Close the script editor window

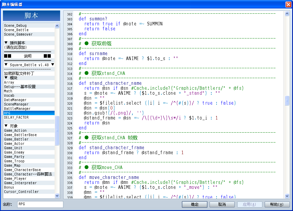click(288, 4)
